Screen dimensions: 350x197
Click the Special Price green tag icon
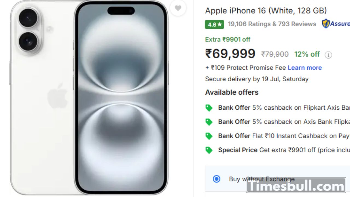209,150
